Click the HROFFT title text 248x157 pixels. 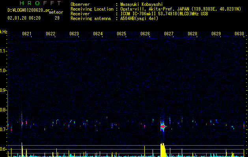pyautogui.click(x=40, y=3)
